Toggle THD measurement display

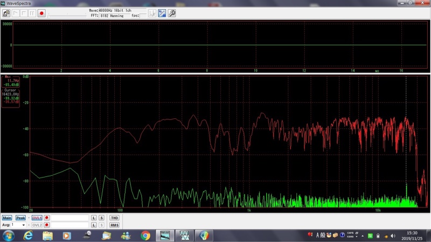pos(114,218)
